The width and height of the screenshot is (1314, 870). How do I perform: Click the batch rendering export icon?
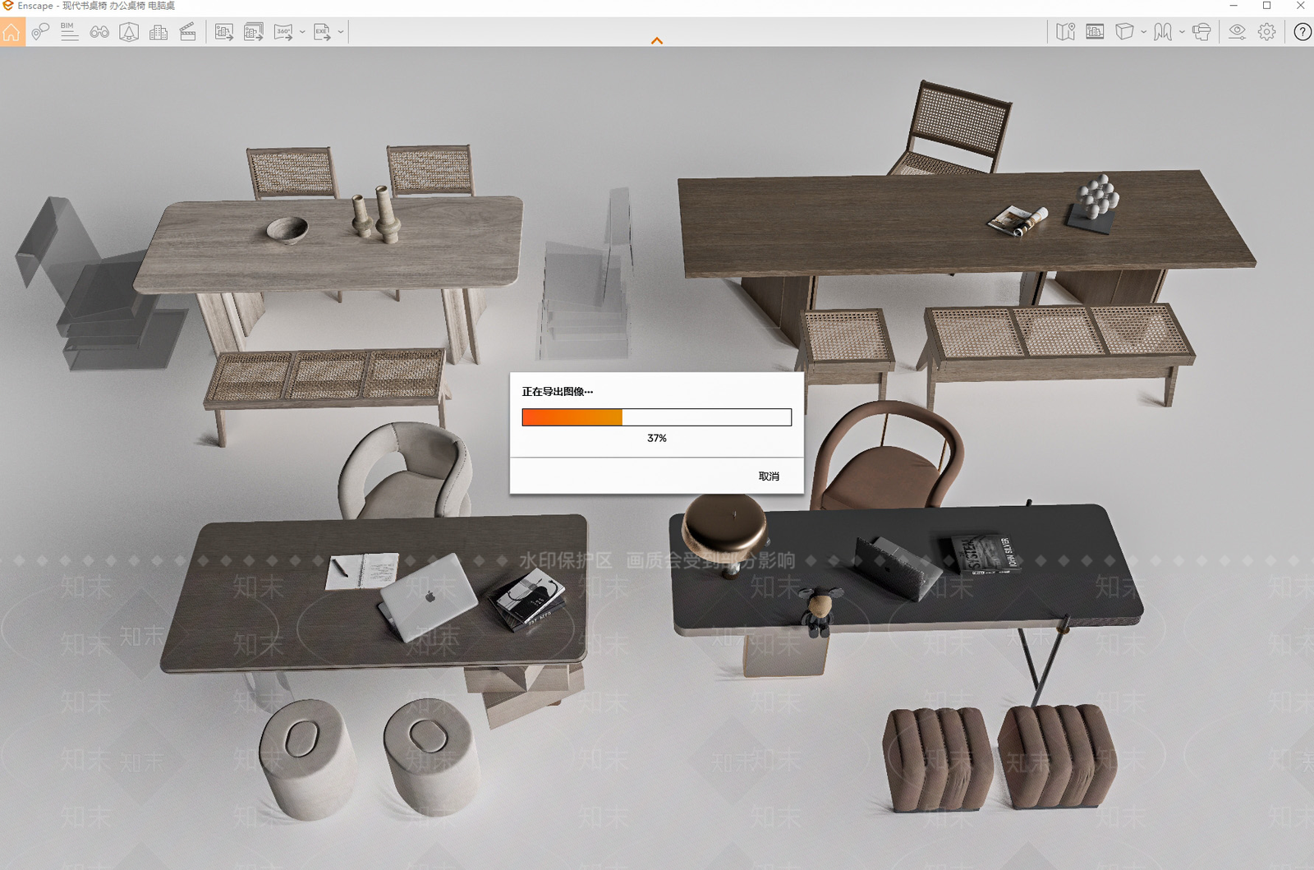pos(254,32)
